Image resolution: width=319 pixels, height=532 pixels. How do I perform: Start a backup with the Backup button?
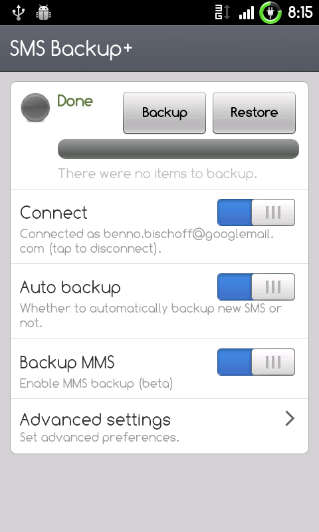click(164, 112)
